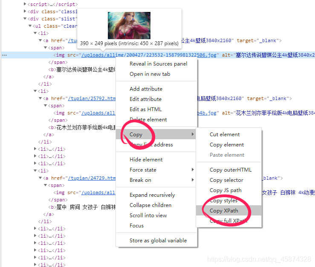Choose Copy outerHTML
315x267 pixels.
tap(231, 169)
